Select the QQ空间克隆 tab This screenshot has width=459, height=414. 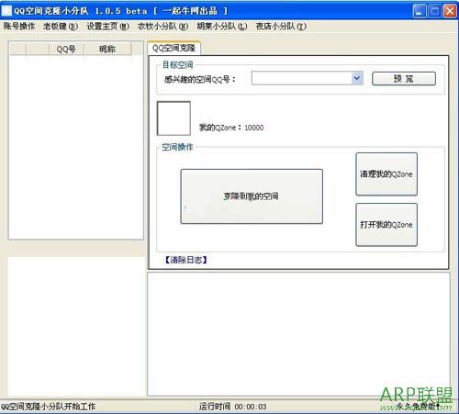pyautogui.click(x=174, y=48)
